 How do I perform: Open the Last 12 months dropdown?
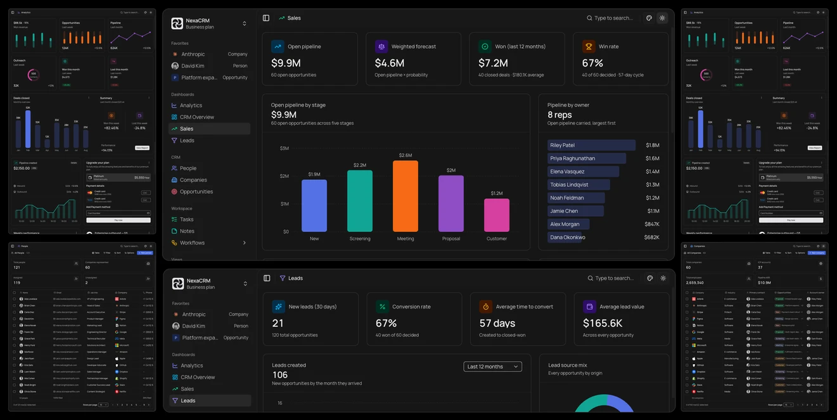coord(493,366)
